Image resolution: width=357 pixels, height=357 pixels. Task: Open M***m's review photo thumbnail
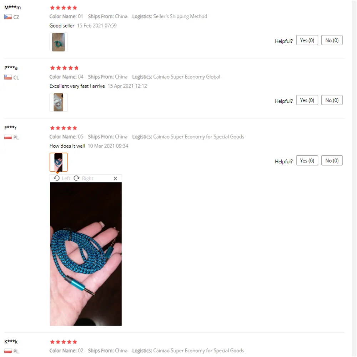point(59,42)
